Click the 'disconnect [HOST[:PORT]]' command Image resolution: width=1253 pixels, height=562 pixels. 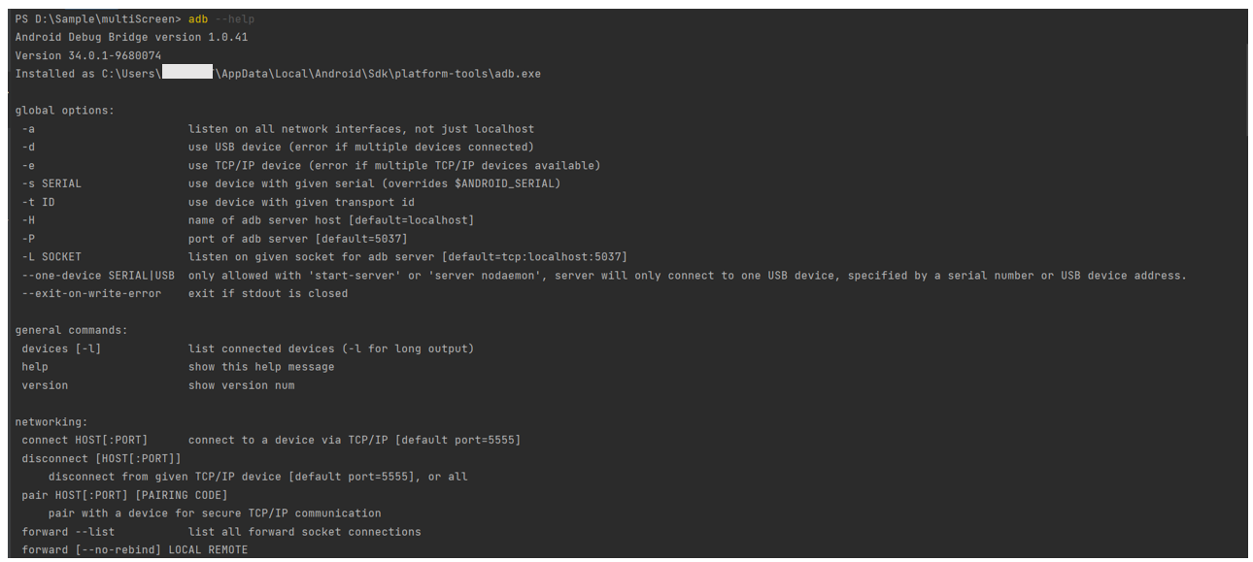(x=102, y=458)
